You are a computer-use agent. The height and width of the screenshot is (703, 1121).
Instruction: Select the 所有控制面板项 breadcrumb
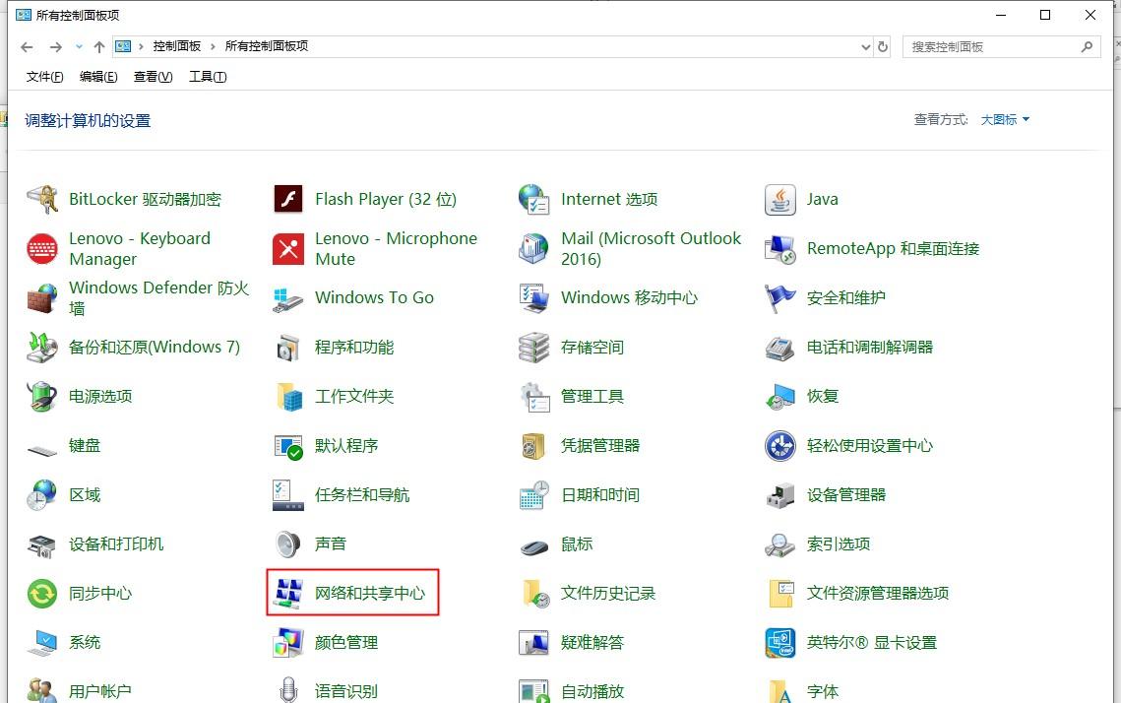pyautogui.click(x=267, y=45)
